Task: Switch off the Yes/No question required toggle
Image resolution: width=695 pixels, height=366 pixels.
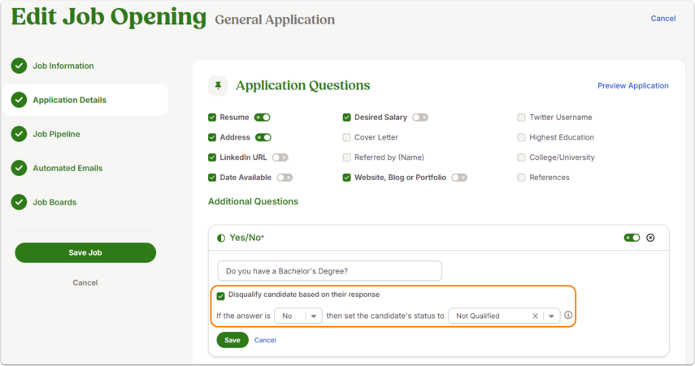Action: click(632, 238)
